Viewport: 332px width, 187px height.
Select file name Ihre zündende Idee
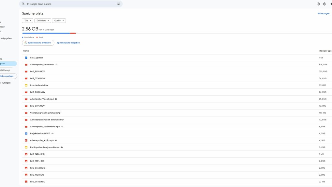click(x=39, y=85)
